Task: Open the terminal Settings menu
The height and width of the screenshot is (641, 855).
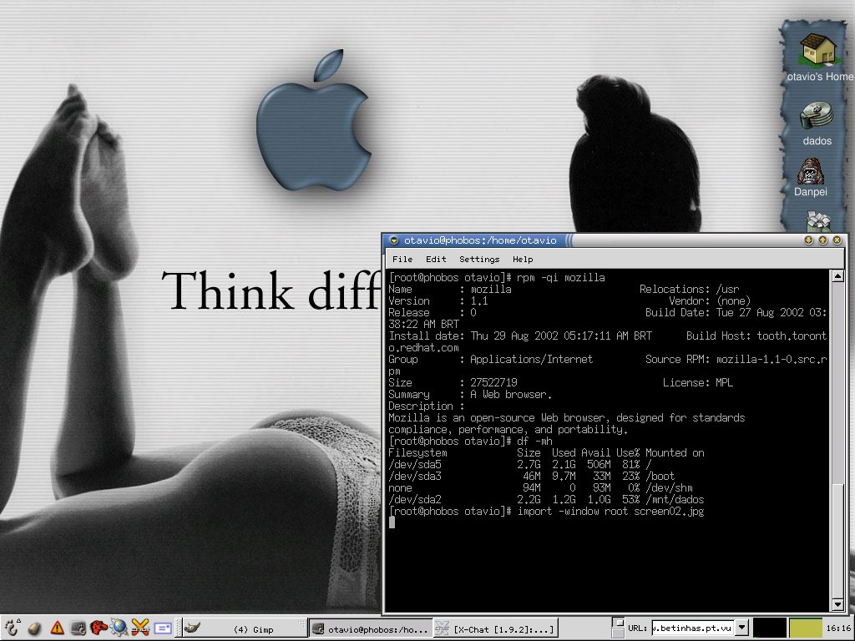Action: point(479,260)
